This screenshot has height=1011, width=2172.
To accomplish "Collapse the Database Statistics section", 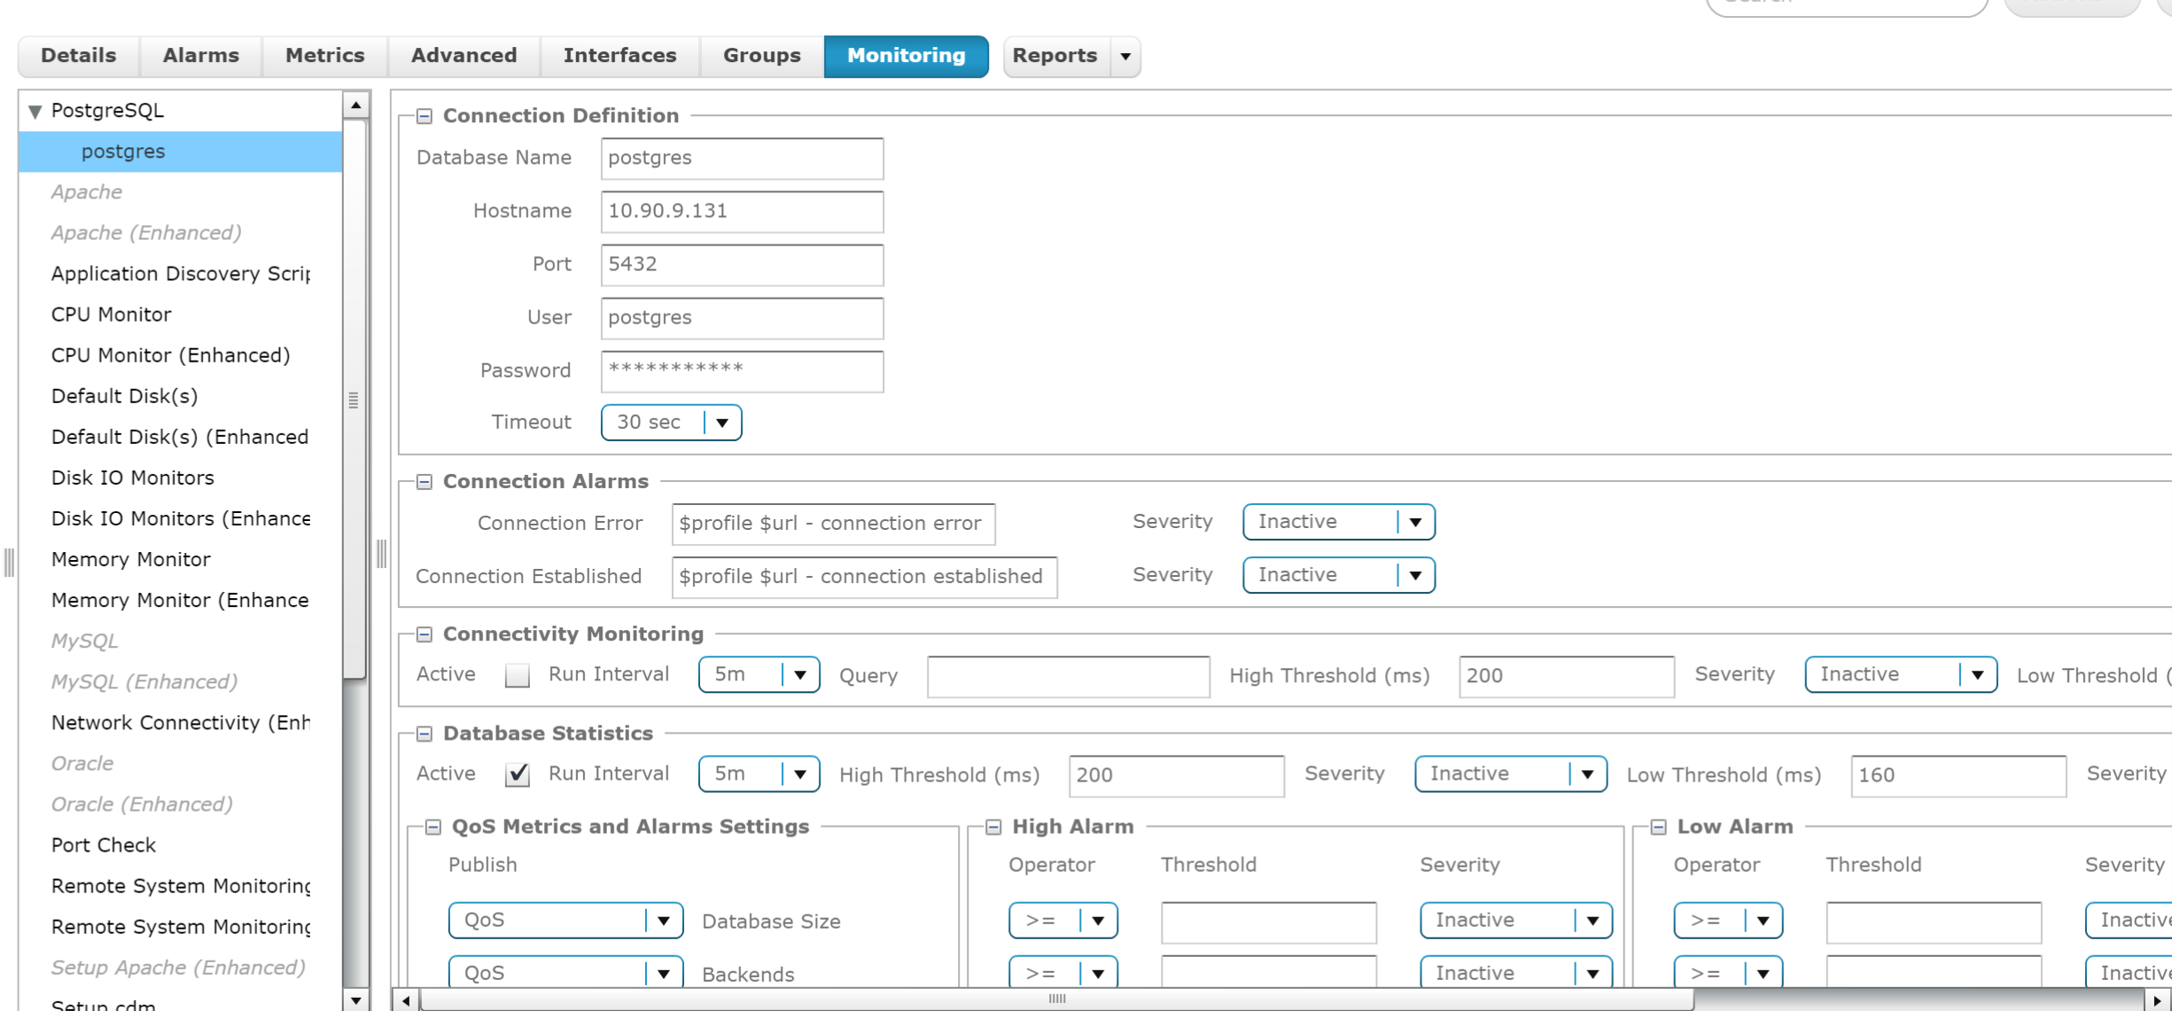I will [x=424, y=734].
